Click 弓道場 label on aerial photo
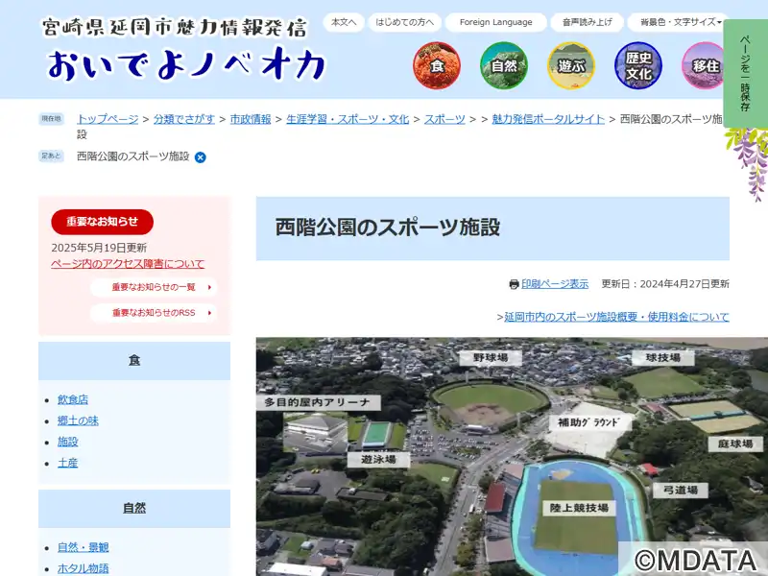 point(681,490)
